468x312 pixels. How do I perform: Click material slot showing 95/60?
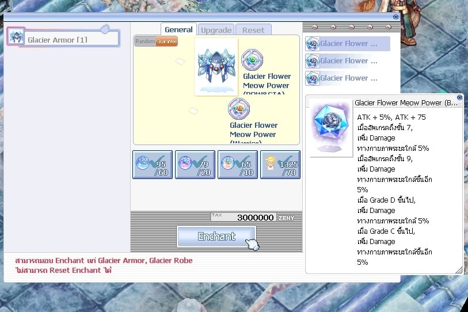153,165
